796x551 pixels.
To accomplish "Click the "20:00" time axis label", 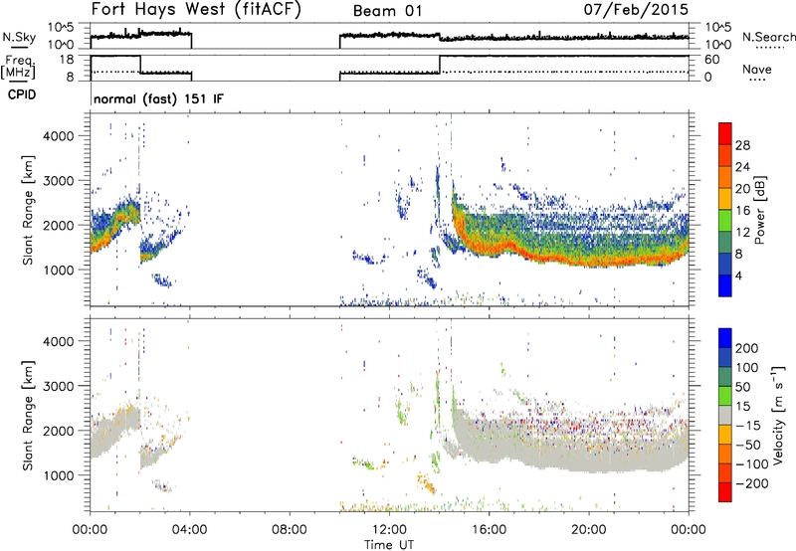I will coord(589,530).
